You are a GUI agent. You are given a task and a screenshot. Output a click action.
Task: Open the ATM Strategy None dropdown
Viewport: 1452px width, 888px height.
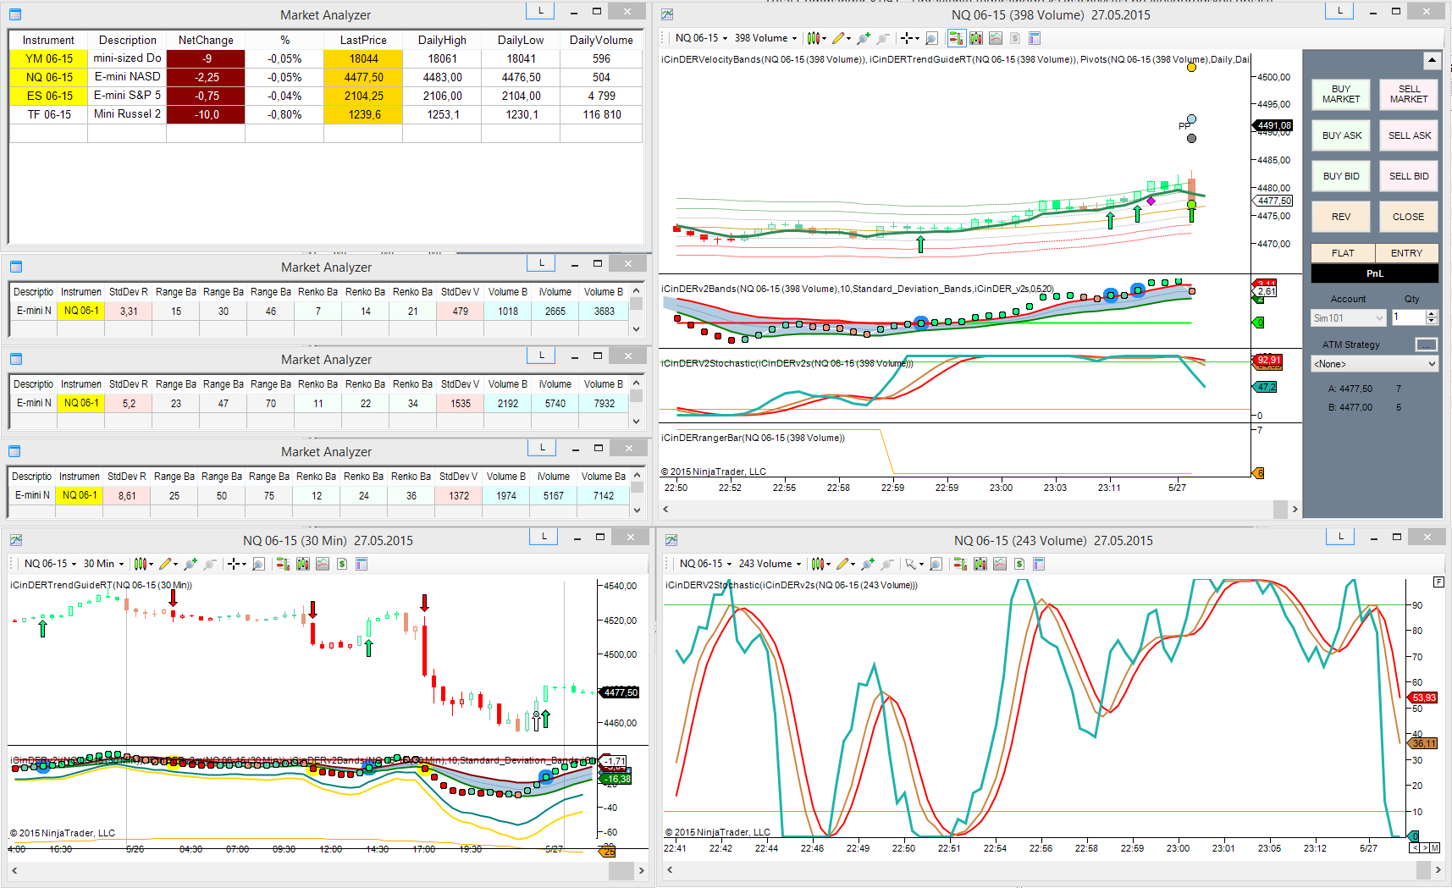[x=1374, y=364]
